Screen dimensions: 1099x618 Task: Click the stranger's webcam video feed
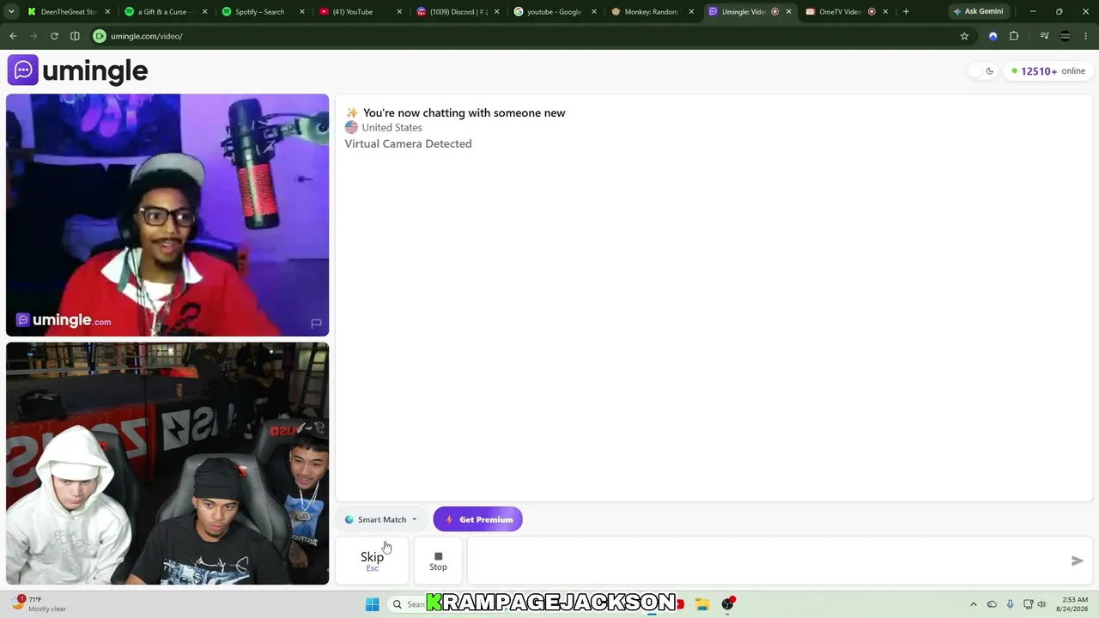[x=167, y=215]
